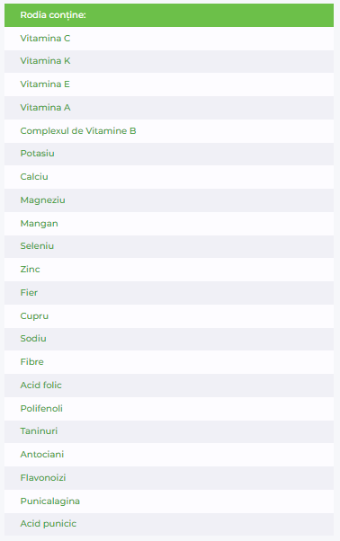The height and width of the screenshot is (541, 340).
Task: Click the Vitamina E entry
Action: tap(169, 84)
